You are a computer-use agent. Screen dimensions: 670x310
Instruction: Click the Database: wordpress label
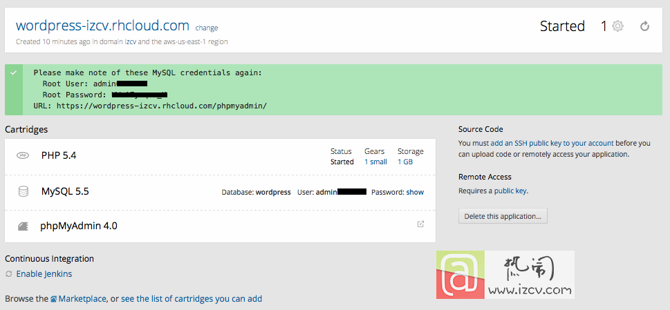coord(256,192)
